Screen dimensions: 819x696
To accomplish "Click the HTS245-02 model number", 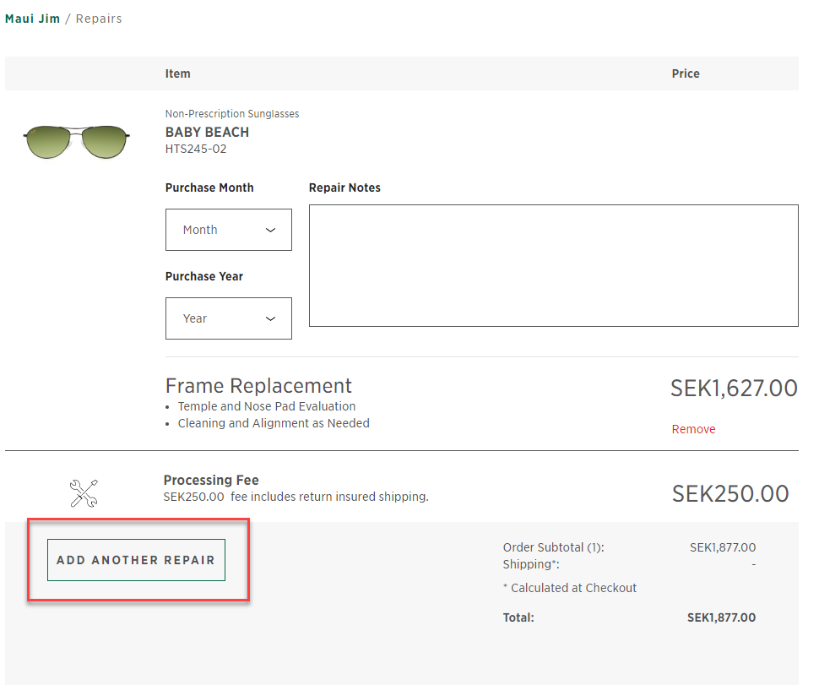I will pyautogui.click(x=196, y=149).
